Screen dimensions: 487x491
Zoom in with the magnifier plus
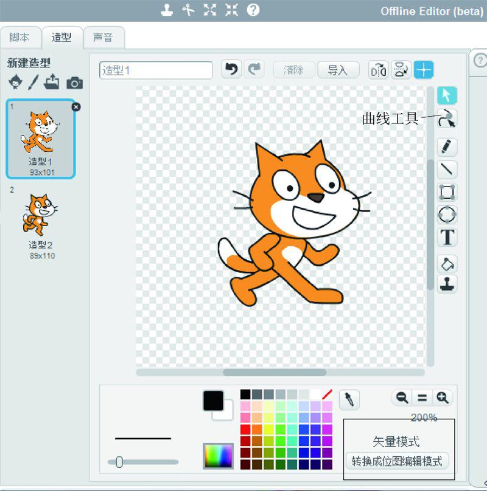pos(443,398)
